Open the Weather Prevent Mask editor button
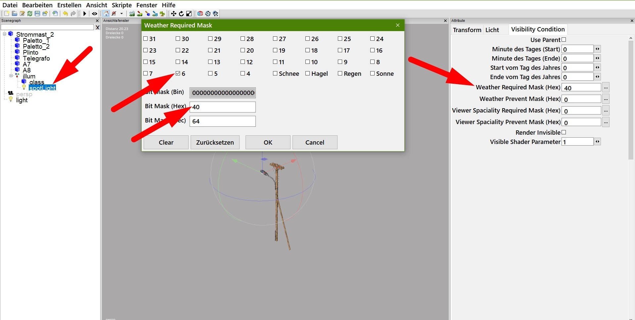Viewport: 635px width, 320px height. (606, 99)
